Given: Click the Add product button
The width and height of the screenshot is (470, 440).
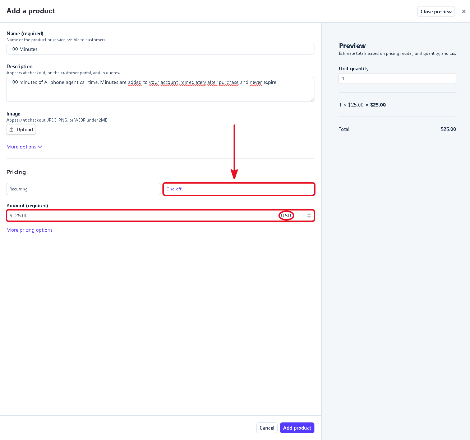Looking at the screenshot, I should (297, 428).
